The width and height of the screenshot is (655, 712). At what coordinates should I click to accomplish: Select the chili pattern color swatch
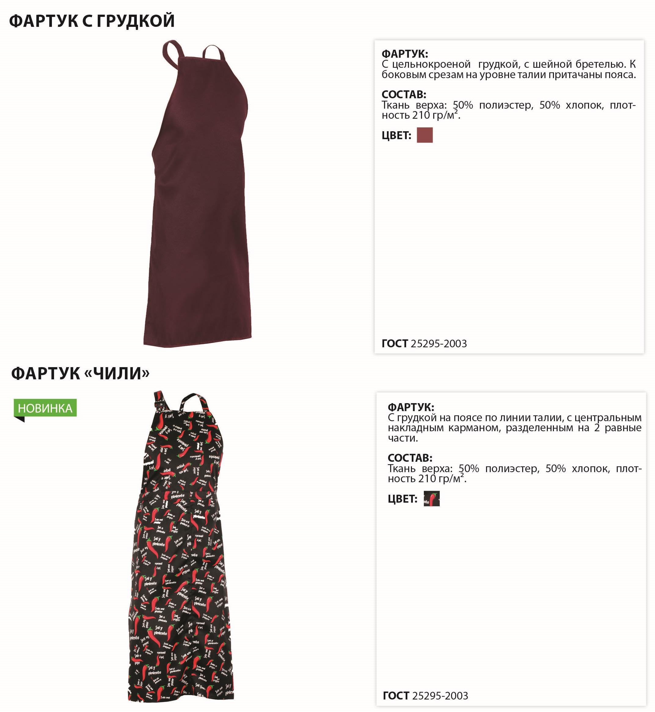coord(431,498)
